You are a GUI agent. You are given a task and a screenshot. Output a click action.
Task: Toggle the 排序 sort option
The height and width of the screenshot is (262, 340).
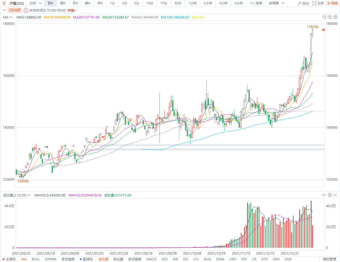pos(256,3)
